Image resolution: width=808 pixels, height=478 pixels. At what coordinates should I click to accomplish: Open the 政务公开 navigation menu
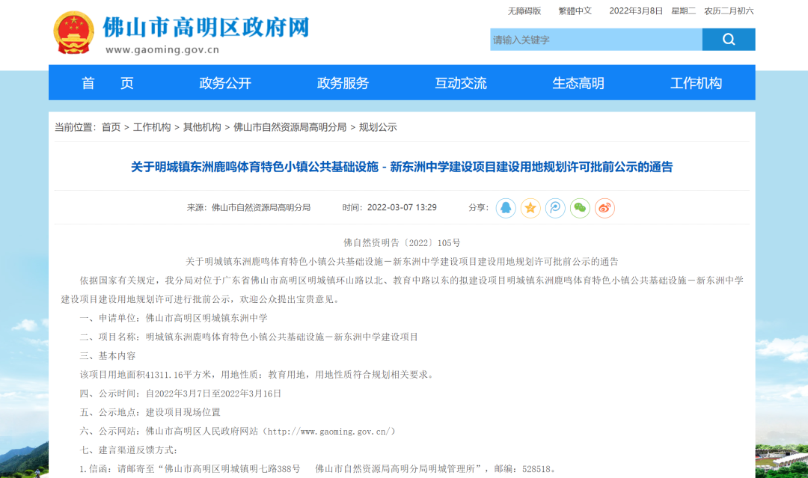click(x=225, y=83)
